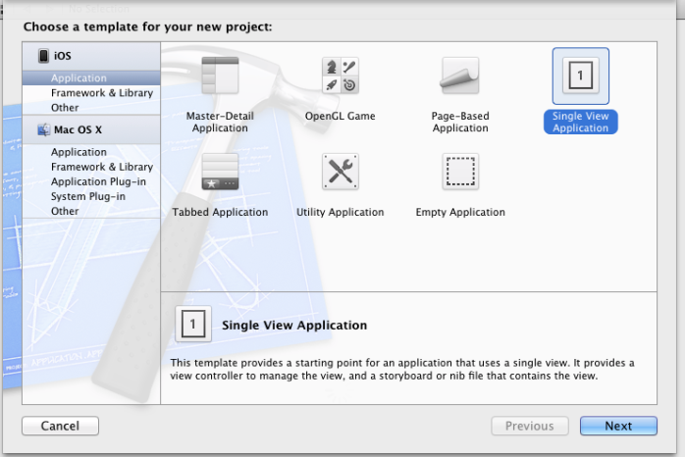Image resolution: width=685 pixels, height=457 pixels.
Task: Click the Empty Application label
Action: (460, 212)
